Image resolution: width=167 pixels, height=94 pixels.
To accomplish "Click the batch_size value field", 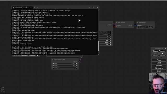I will click(x=65, y=68).
